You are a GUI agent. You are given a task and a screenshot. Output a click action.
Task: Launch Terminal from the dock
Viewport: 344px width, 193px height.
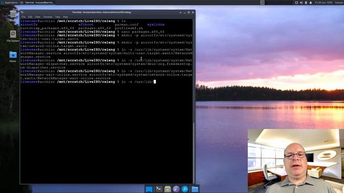(159, 189)
